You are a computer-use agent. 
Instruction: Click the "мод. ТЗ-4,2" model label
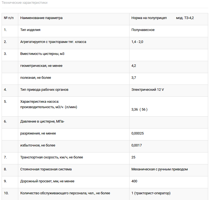[185, 18]
